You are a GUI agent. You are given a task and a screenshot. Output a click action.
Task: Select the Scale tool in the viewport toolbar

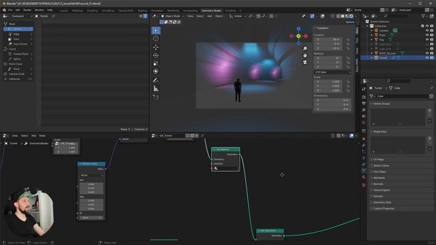(156, 63)
